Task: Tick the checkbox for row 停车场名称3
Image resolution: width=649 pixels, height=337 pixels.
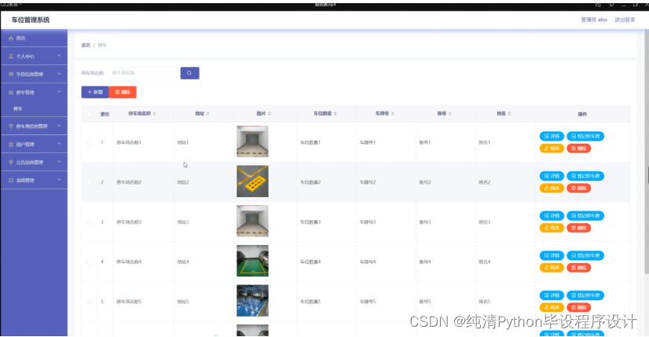Action: (x=89, y=222)
